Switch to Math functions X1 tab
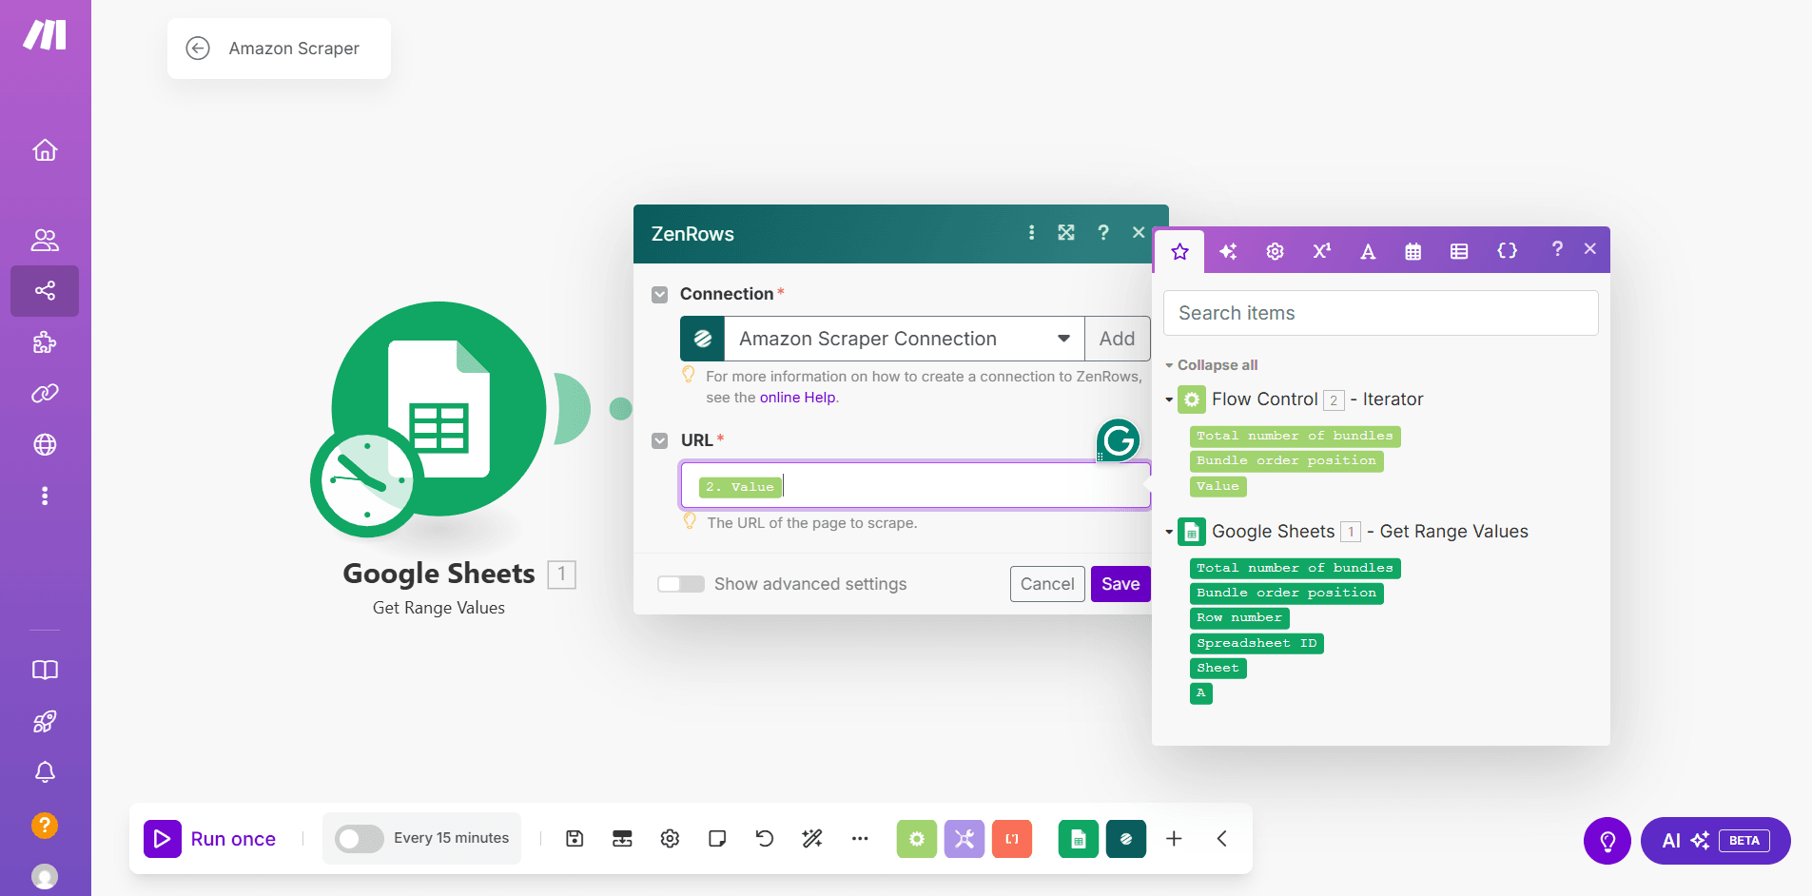This screenshot has width=1812, height=896. point(1322,251)
